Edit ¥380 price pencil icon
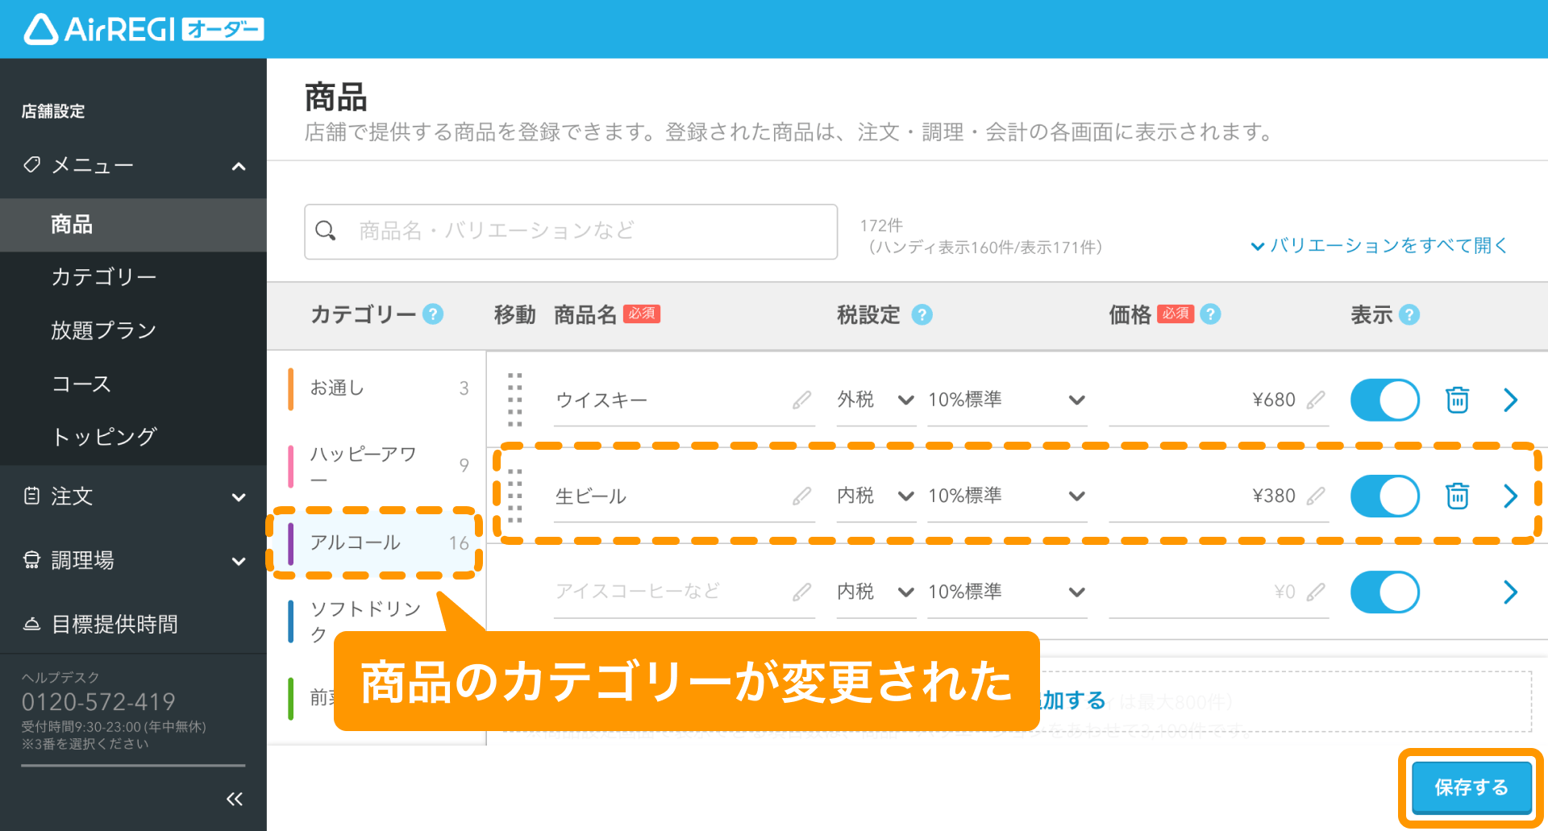Viewport: 1548px width, 831px height. click(1316, 496)
